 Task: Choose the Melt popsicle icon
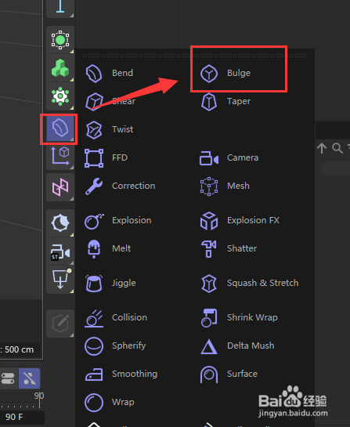pos(94,248)
